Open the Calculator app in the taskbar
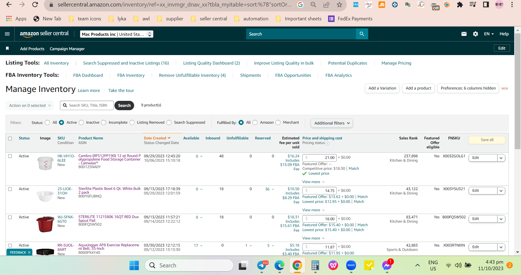The image size is (521, 275). (315, 265)
